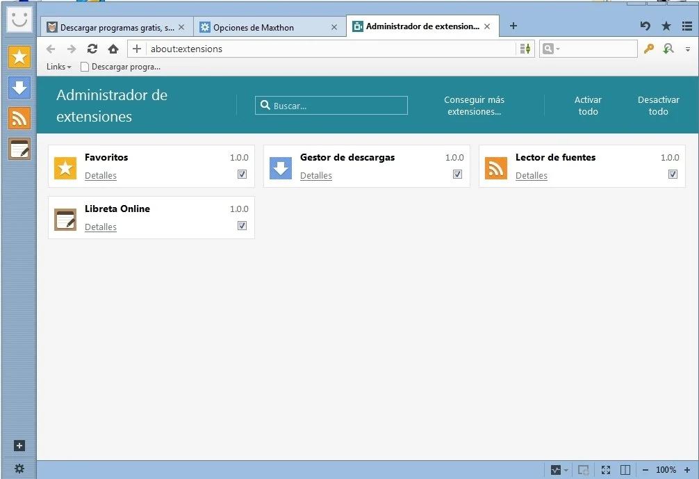
Task: Add a sidebar extension with plus icon
Action: click(x=19, y=446)
